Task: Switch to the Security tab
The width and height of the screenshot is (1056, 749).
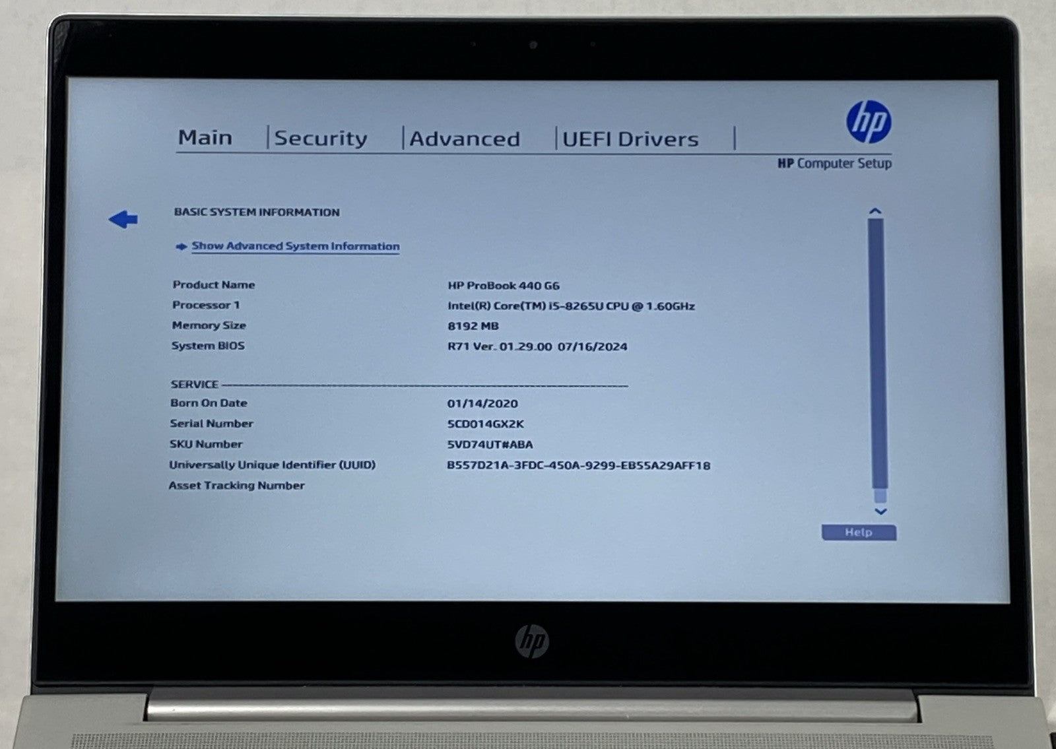Action: coord(320,138)
